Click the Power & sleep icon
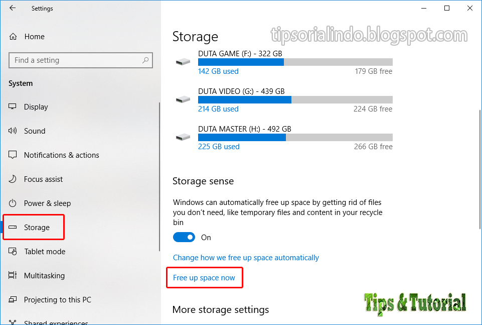 pyautogui.click(x=13, y=203)
